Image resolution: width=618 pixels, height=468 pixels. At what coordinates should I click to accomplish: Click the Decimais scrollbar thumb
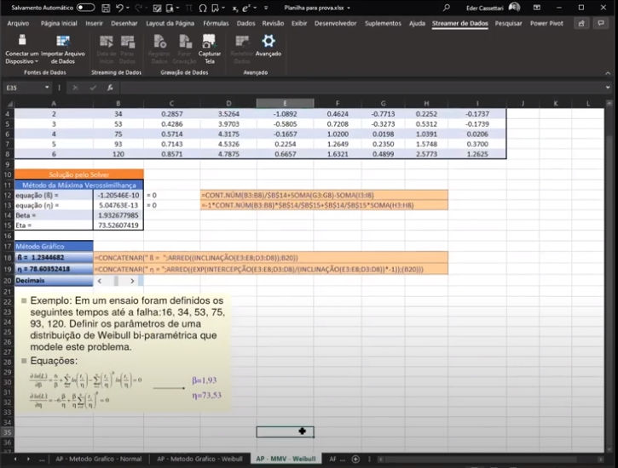pyautogui.click(x=116, y=281)
